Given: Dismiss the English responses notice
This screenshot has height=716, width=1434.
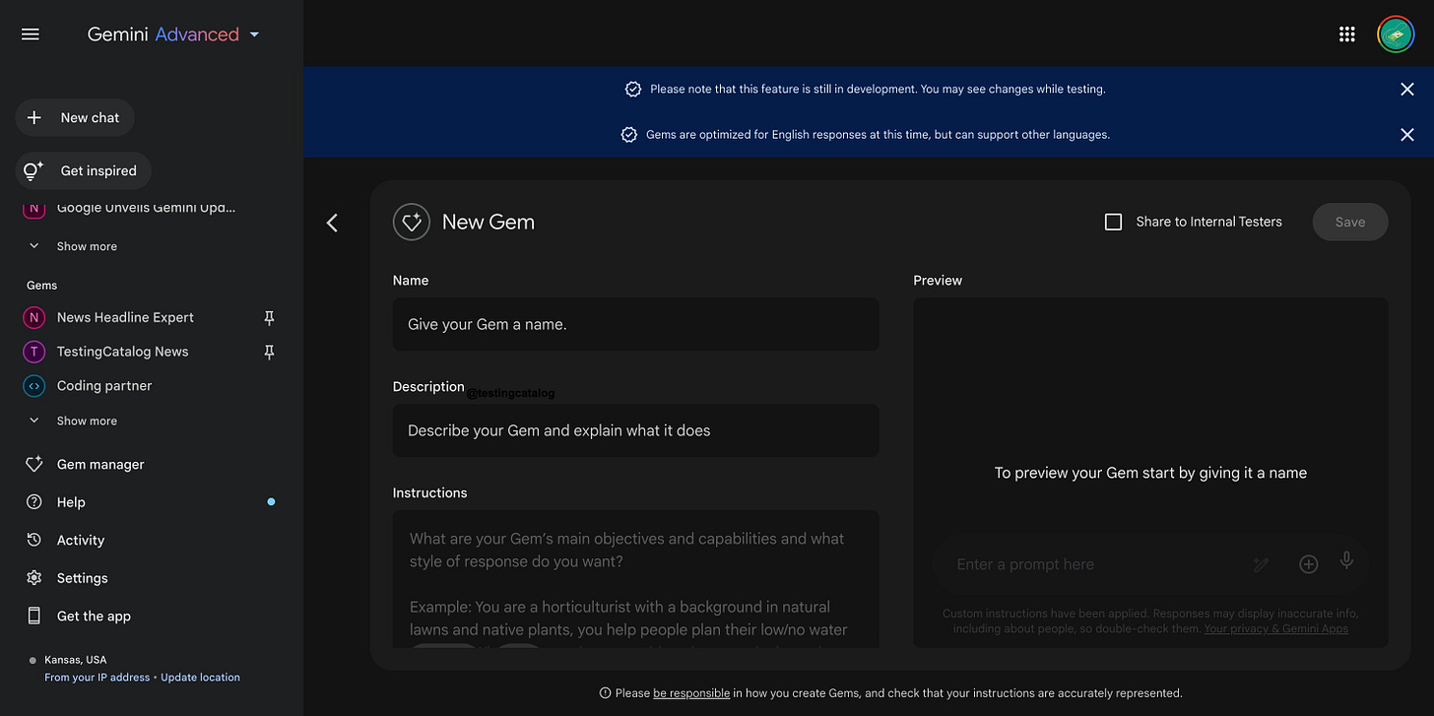Looking at the screenshot, I should pyautogui.click(x=1407, y=135).
